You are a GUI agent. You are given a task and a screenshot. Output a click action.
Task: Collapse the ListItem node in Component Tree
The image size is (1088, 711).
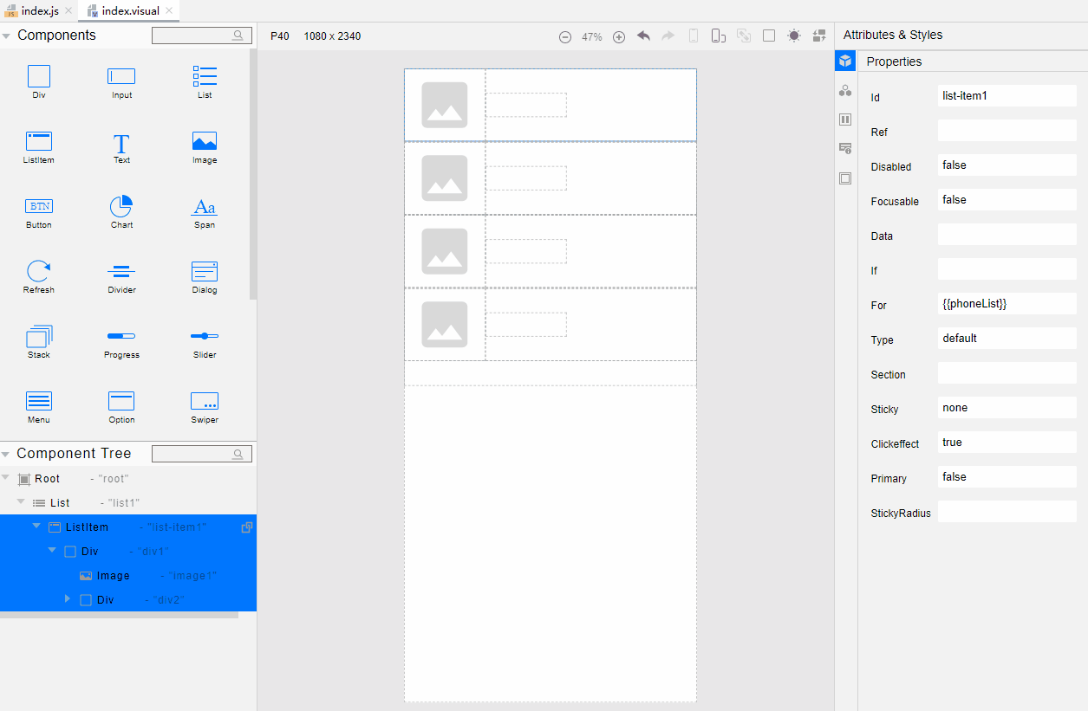tap(36, 527)
